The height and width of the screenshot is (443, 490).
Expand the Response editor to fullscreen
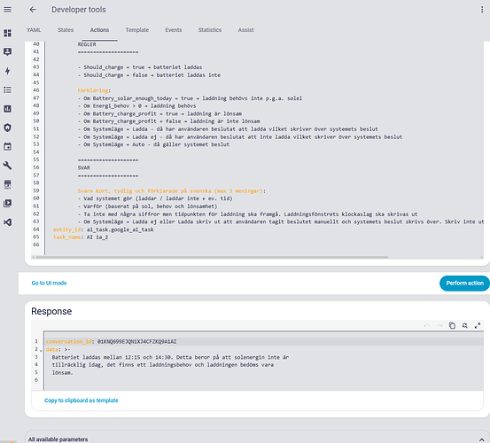[x=478, y=325]
